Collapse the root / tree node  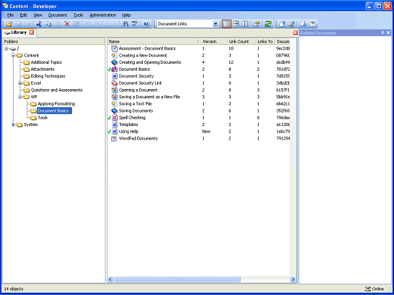point(6,49)
